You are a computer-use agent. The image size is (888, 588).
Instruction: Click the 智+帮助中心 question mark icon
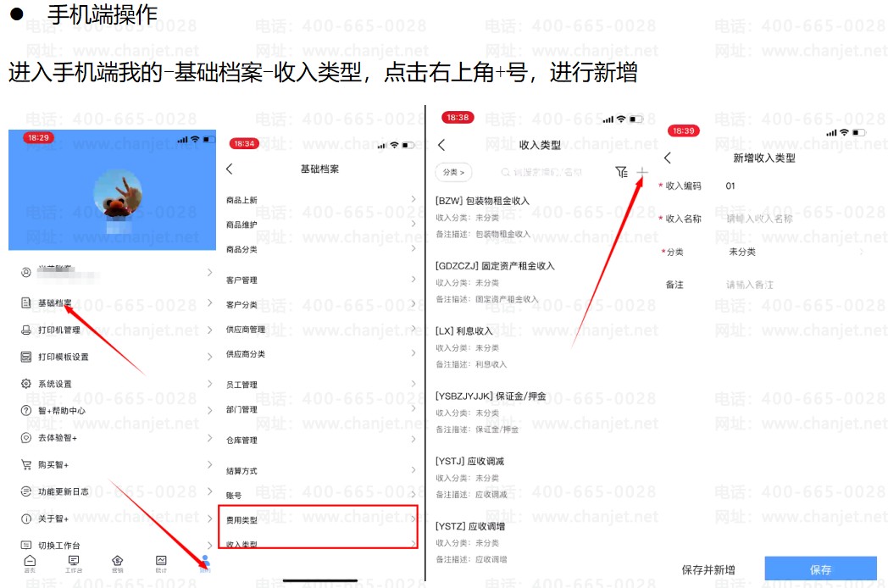click(x=26, y=410)
